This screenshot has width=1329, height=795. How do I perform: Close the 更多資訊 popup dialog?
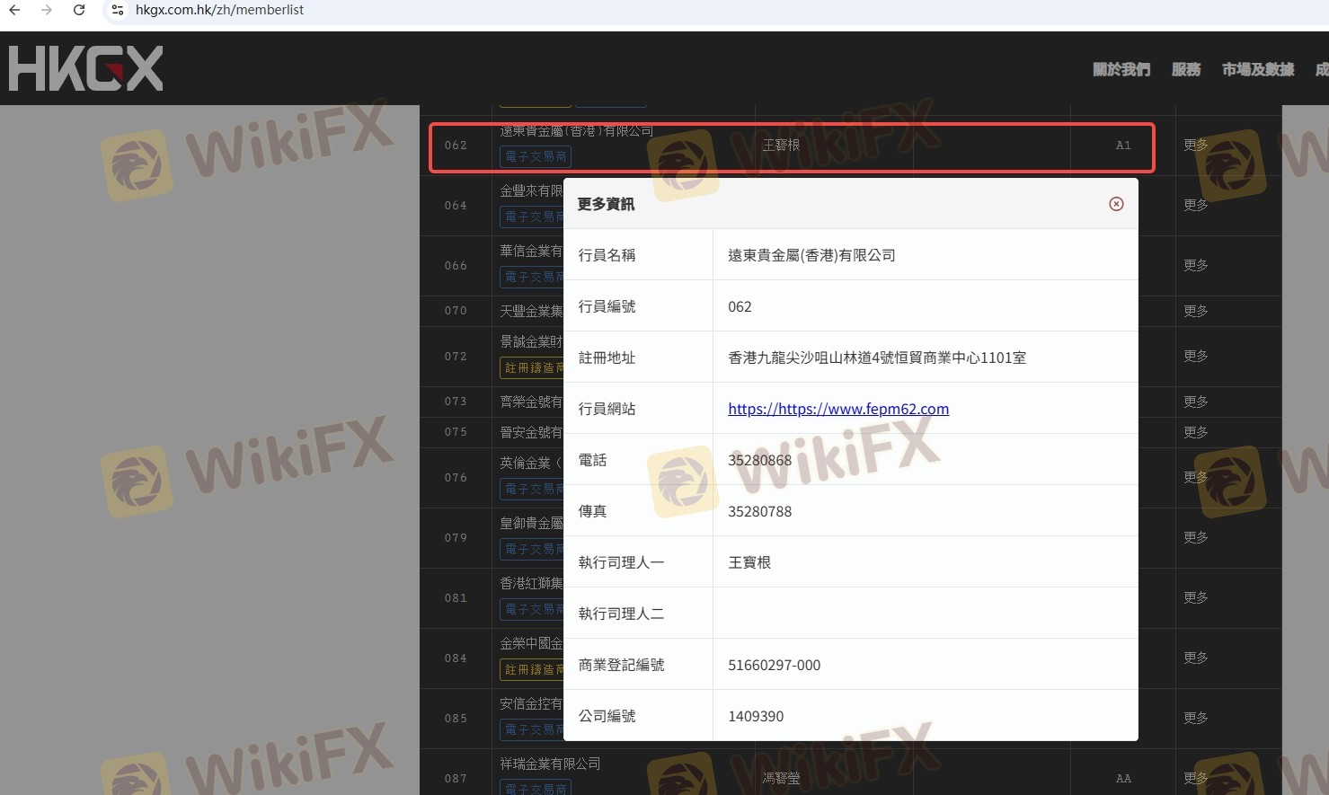click(1116, 204)
